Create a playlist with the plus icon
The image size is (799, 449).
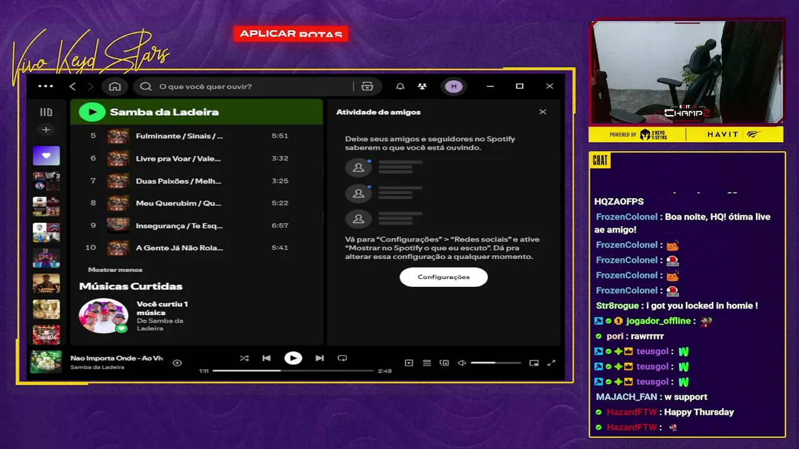[46, 130]
